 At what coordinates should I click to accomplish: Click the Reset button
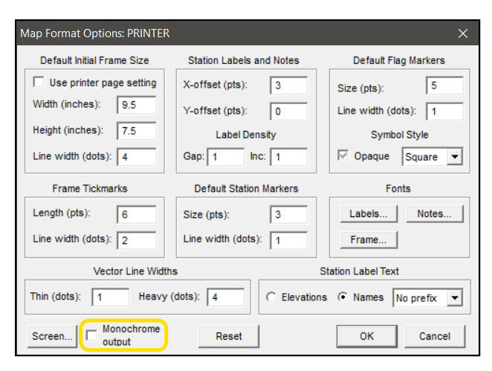tap(229, 336)
